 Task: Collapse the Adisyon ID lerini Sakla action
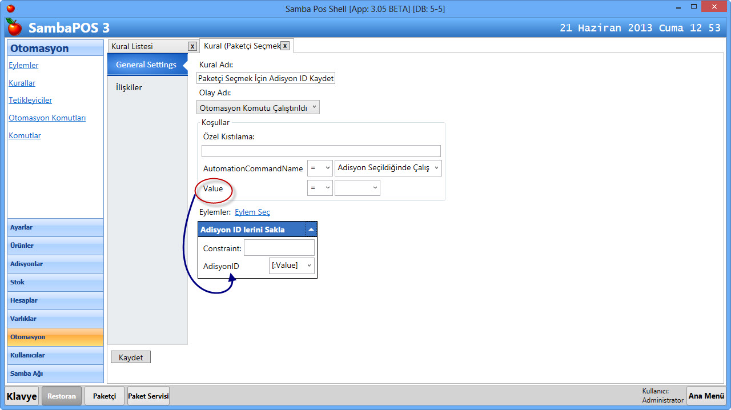pos(311,230)
